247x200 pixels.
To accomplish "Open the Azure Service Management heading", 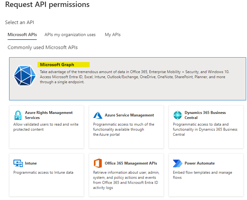I will (x=129, y=115).
